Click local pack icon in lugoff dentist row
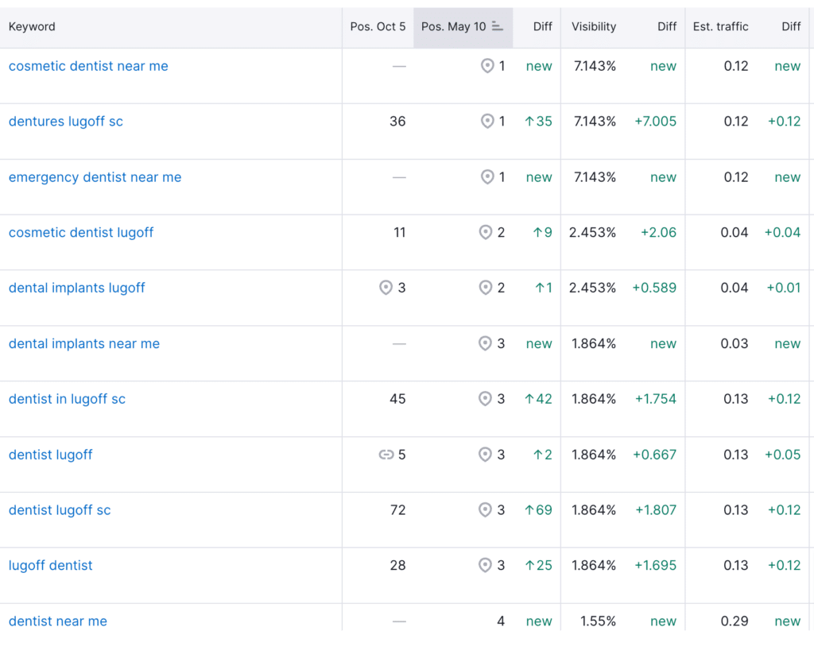 [x=485, y=565]
